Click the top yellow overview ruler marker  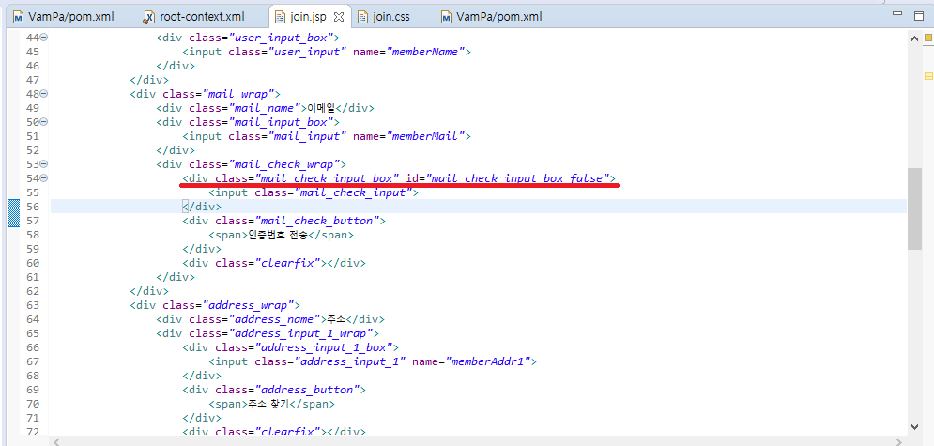coord(927,38)
